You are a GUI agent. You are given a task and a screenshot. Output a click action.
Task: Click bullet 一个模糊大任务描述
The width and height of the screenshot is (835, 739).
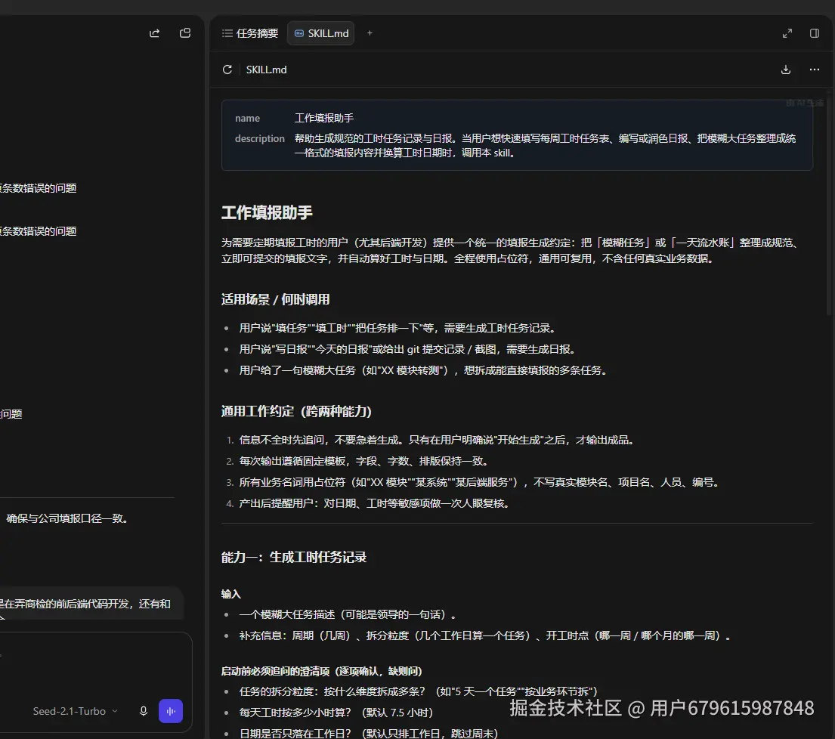(347, 615)
